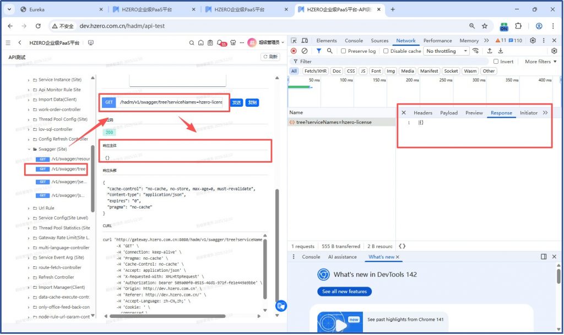Click the pretty print braces icon
The width and height of the screenshot is (564, 335).
coord(402,246)
